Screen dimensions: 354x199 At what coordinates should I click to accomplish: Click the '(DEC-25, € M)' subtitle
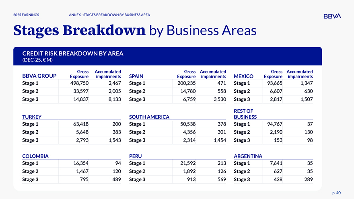tap(37, 60)
